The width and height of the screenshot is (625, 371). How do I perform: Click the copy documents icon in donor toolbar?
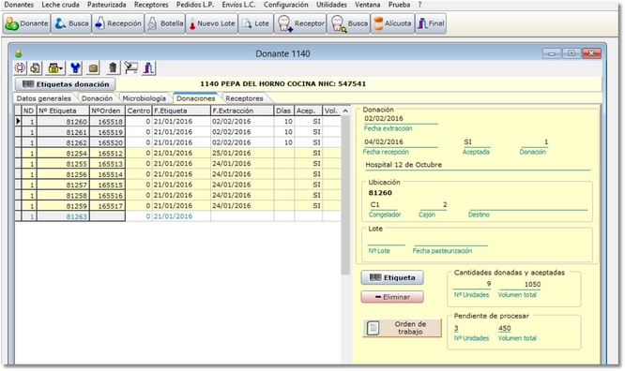(x=35, y=68)
